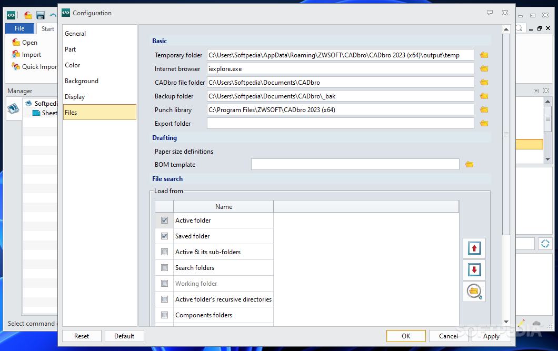Click the folder search magnifier icon
Viewport: 558px width, 351px height.
[x=474, y=292]
